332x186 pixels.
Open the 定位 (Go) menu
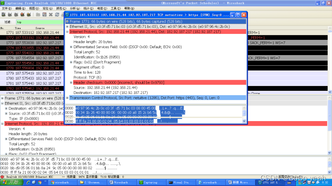(48, 8)
